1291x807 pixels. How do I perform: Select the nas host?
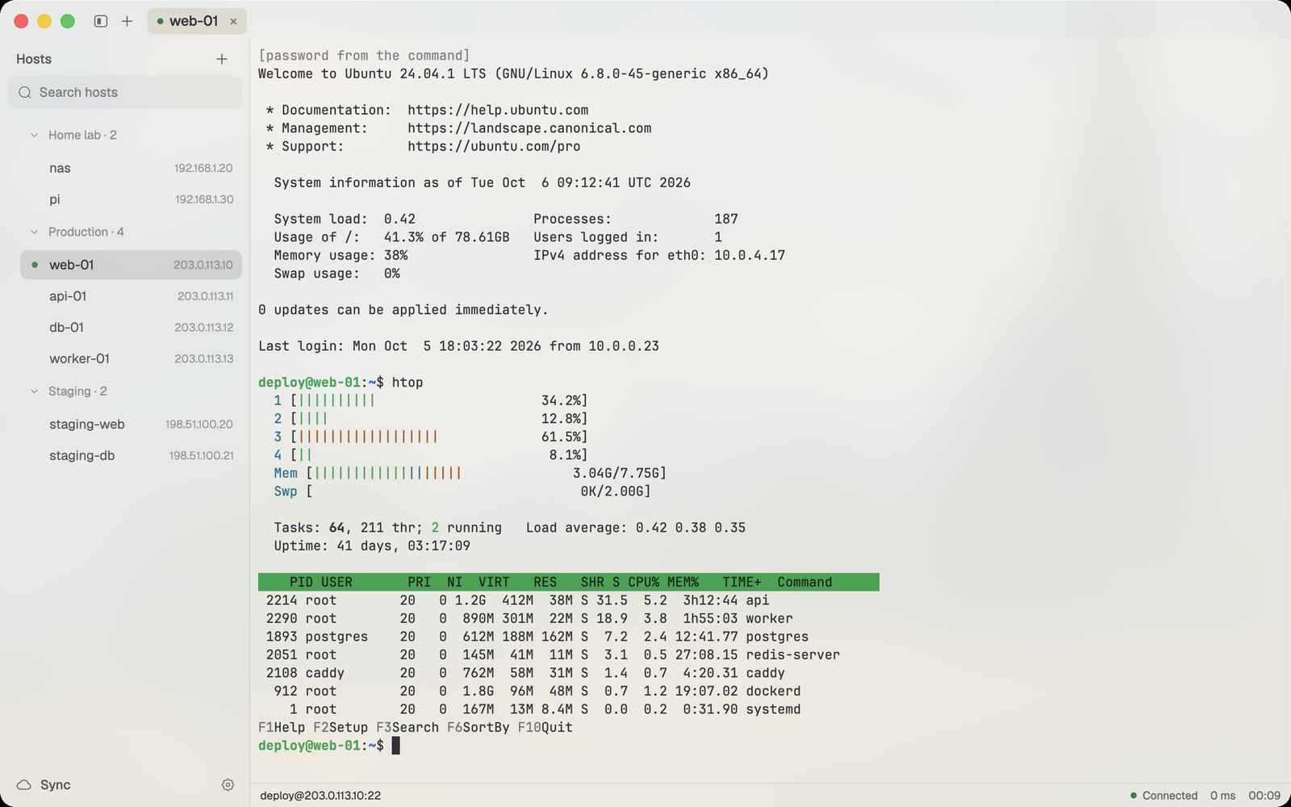(x=131, y=168)
